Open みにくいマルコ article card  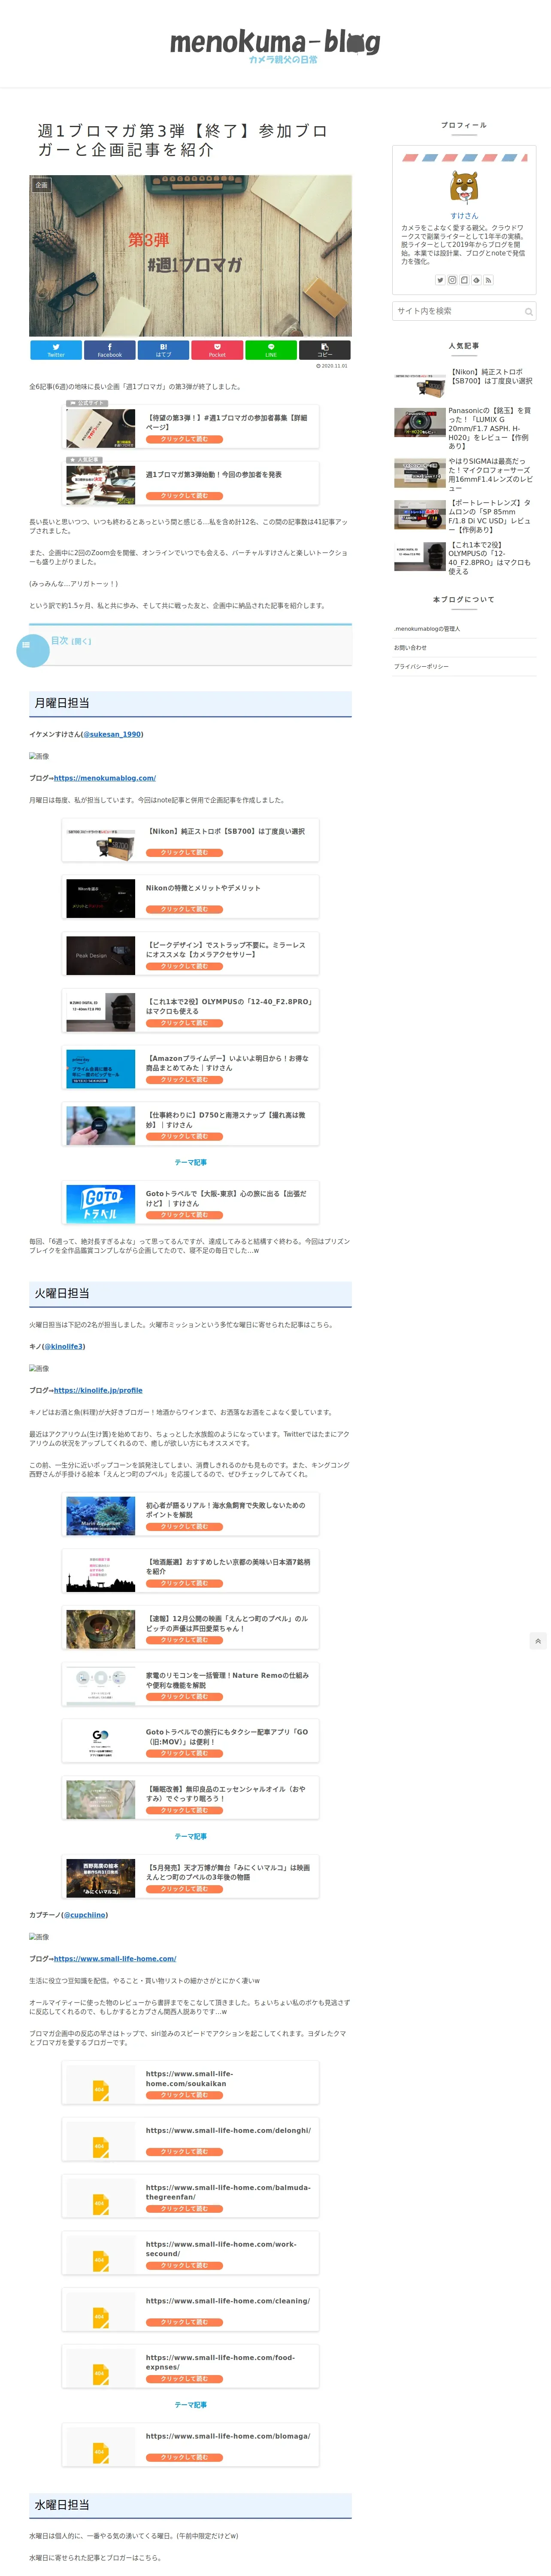tap(190, 1877)
